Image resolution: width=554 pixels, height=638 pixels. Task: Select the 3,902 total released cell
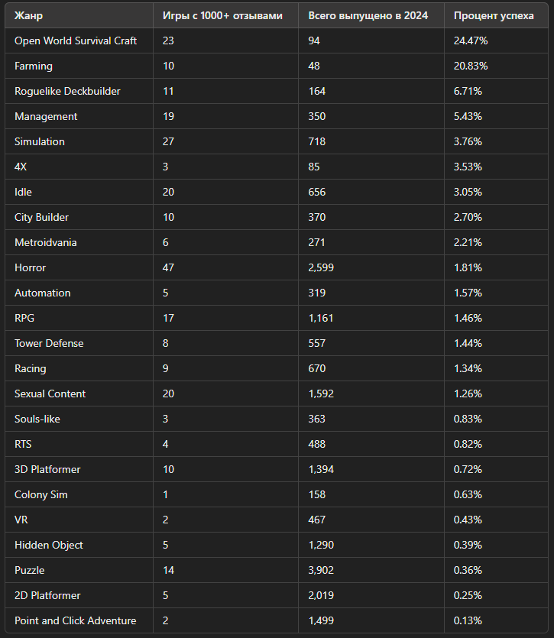click(x=321, y=570)
